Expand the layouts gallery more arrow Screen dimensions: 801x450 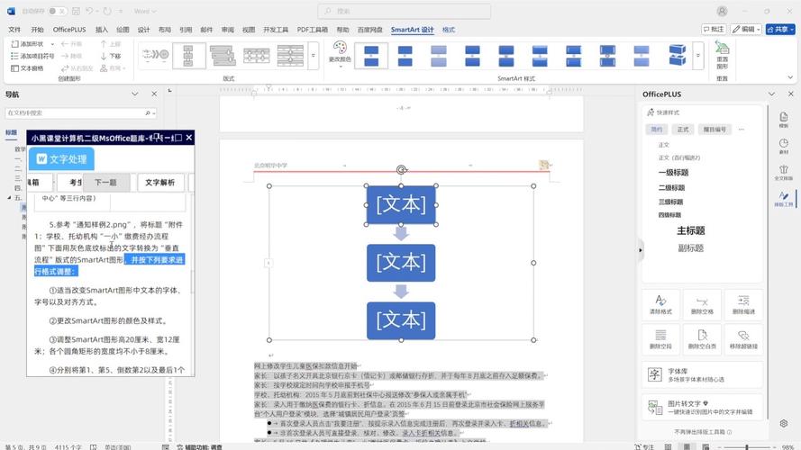click(314, 56)
